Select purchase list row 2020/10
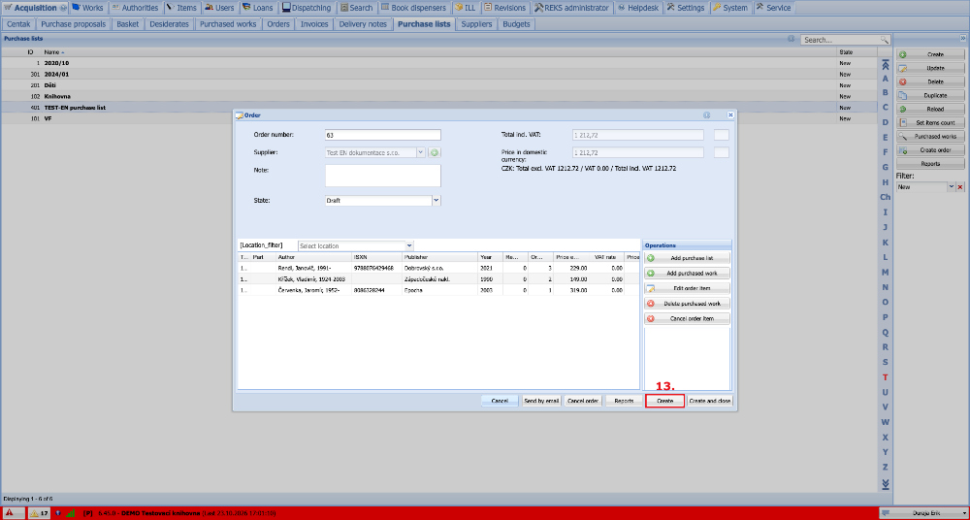Screen dimensions: 970x520 (x=438, y=63)
